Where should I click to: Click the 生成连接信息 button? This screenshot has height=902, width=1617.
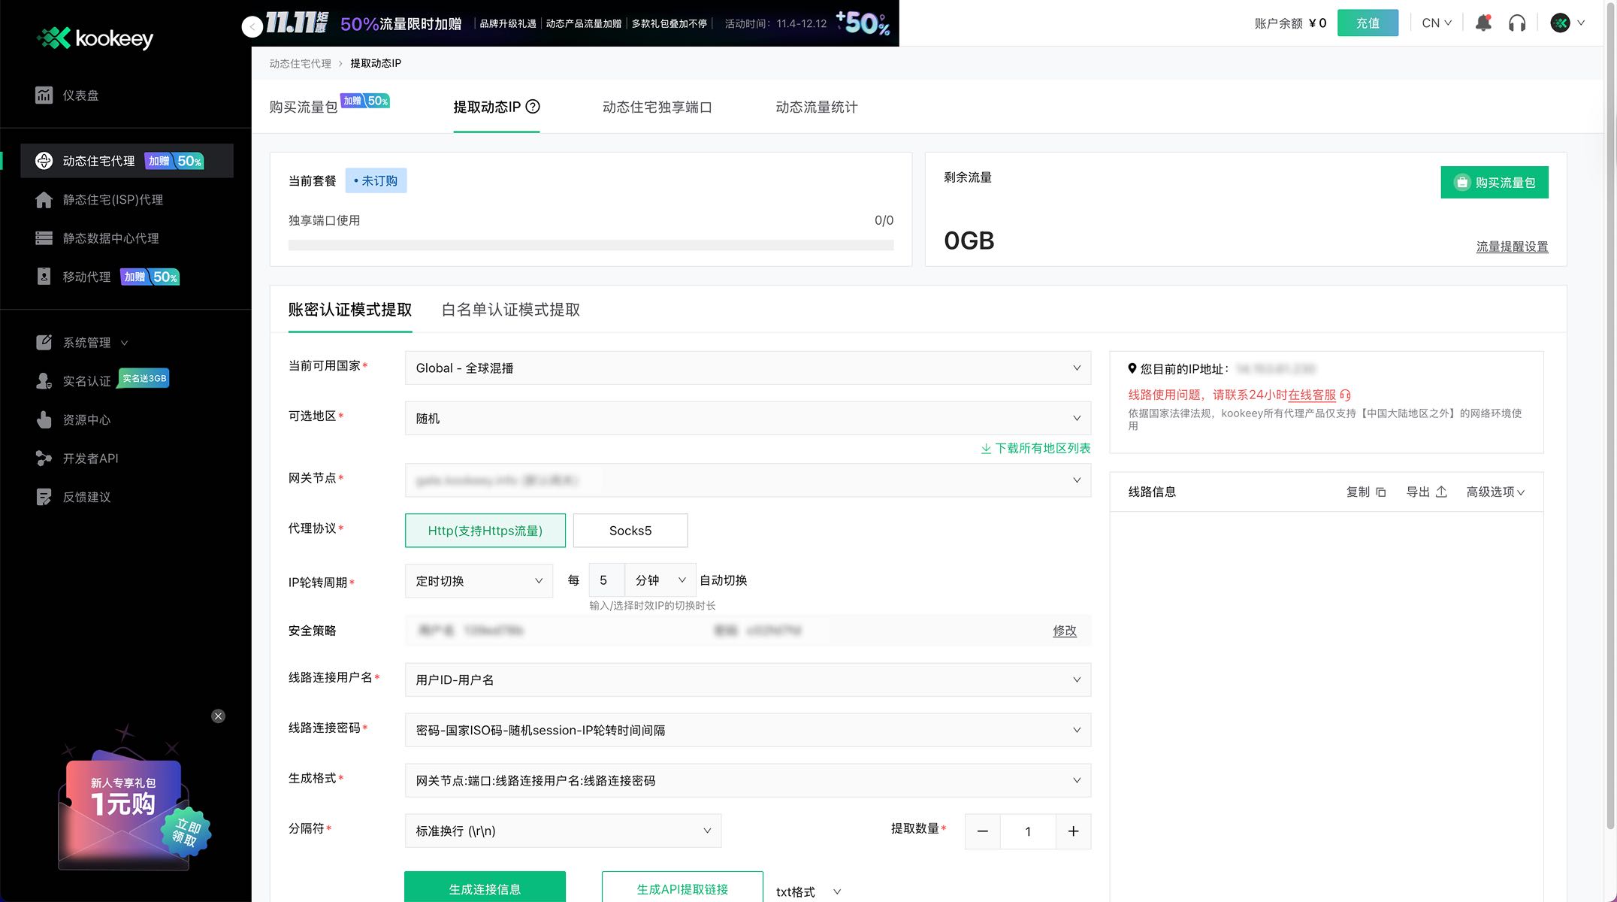pyautogui.click(x=485, y=888)
